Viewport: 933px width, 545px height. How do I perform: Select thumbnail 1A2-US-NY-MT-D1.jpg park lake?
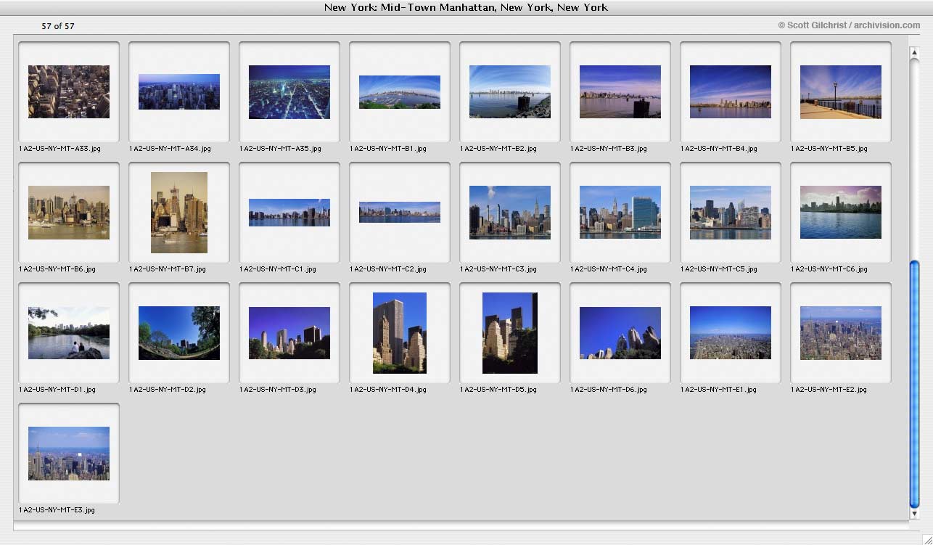[x=69, y=332]
